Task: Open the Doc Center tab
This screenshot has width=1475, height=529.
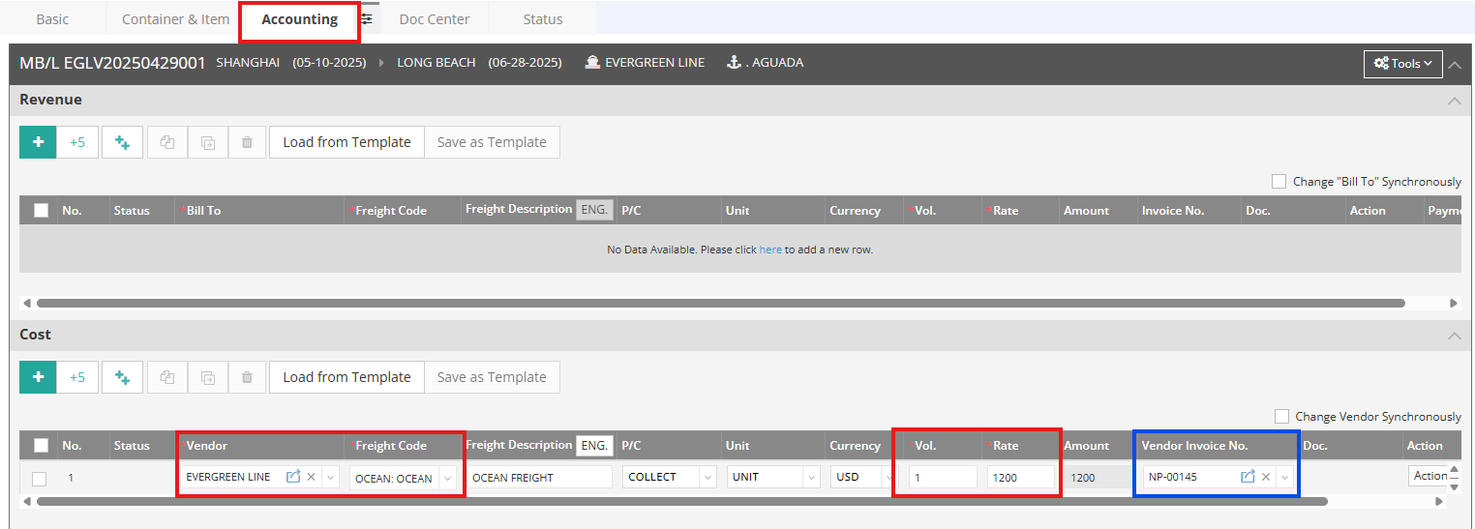Action: click(x=434, y=19)
